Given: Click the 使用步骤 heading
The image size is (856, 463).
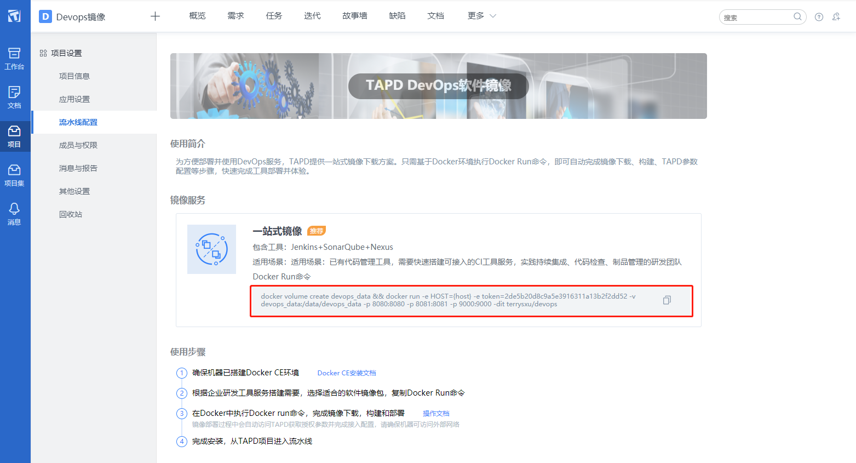Looking at the screenshot, I should tap(188, 352).
